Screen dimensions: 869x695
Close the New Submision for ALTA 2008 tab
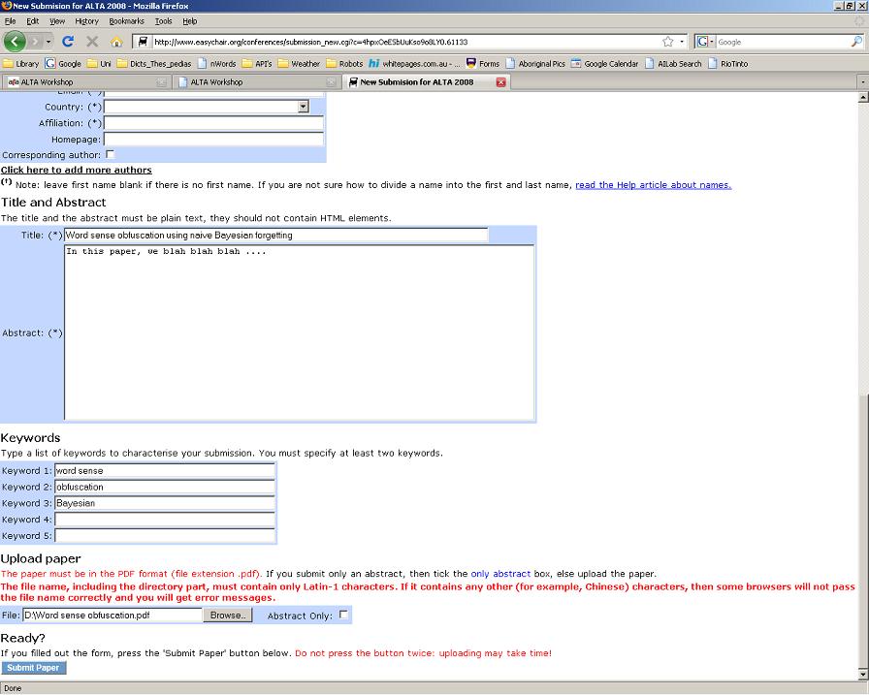500,82
